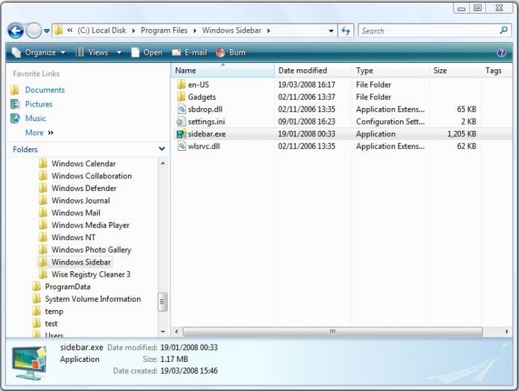
Task: Go back with the Back arrow button
Action: tap(15, 30)
